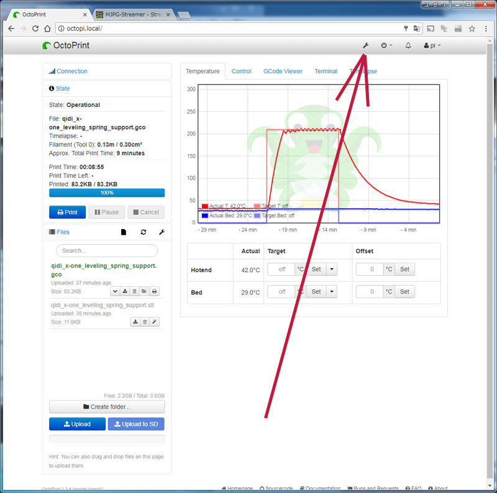This screenshot has width=497, height=493.
Task: Refresh the file list
Action: coord(144,232)
